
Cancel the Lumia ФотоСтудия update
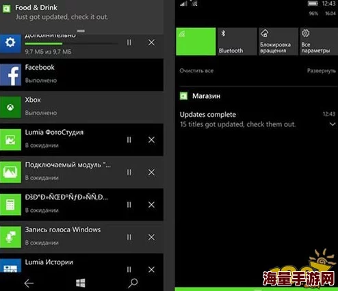click(x=151, y=140)
